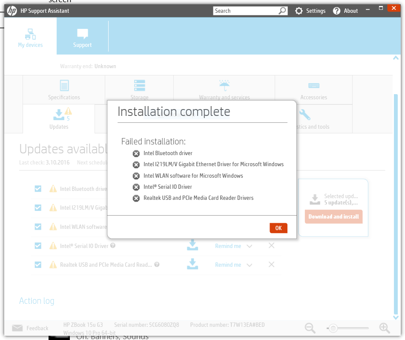Toggle Intel Bluetooth driver checkbox

(x=38, y=189)
